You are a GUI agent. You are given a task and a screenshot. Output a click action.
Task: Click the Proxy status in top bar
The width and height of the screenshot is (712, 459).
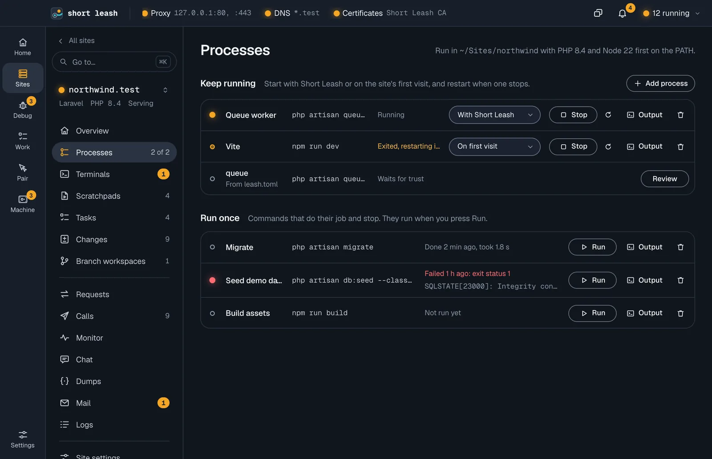[x=196, y=13]
